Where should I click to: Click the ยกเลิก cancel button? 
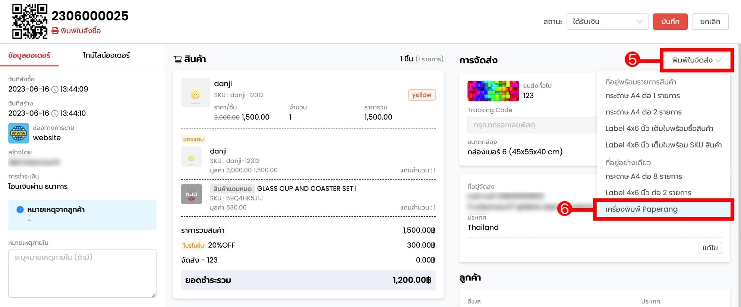(710, 22)
